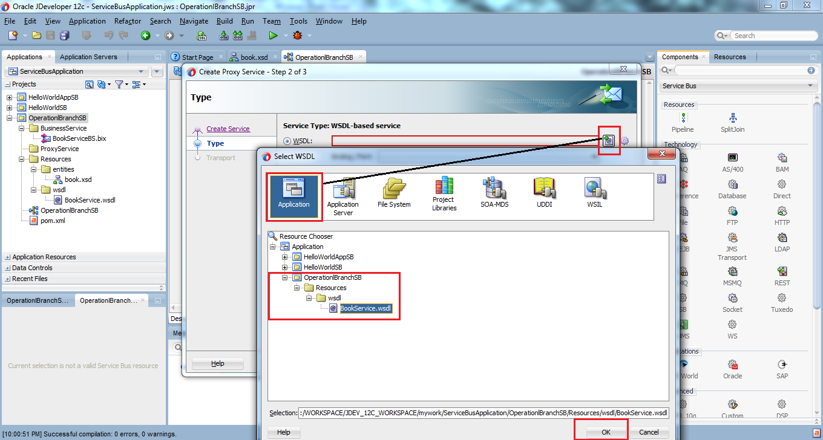Click the Debug ladybug toolbar icon

click(x=297, y=36)
